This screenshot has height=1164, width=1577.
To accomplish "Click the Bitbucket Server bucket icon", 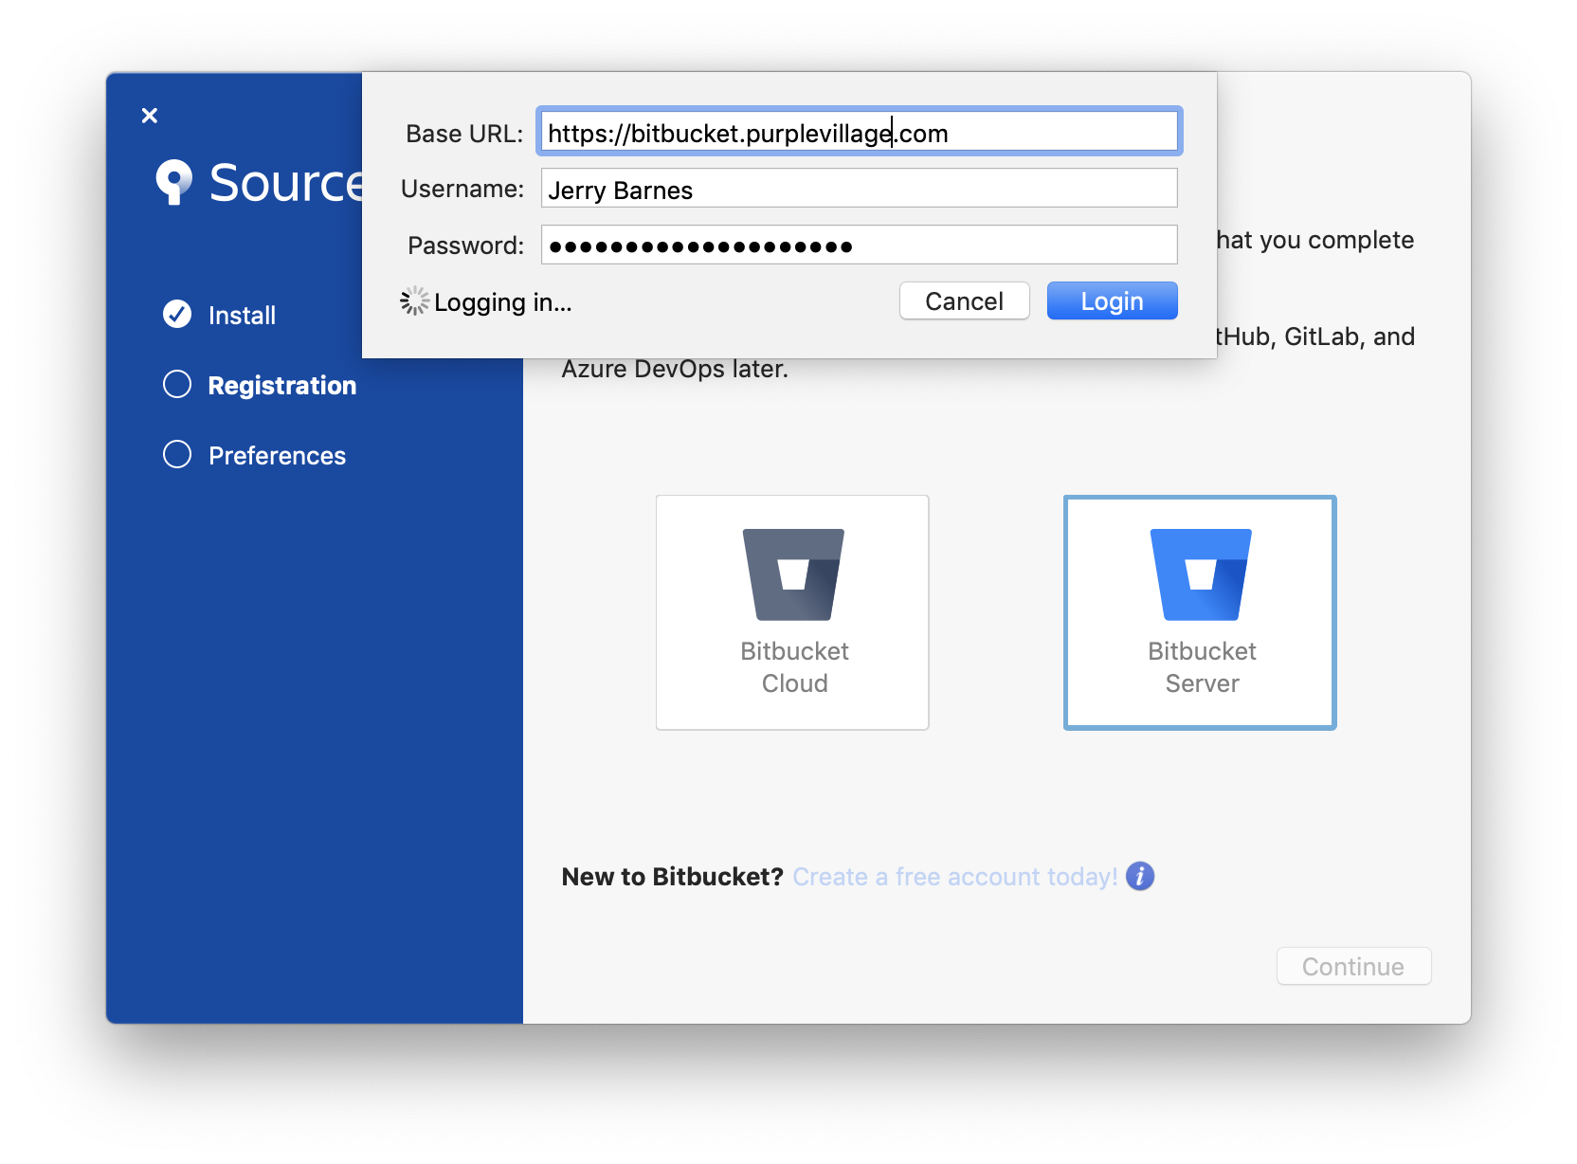I will point(1201,574).
